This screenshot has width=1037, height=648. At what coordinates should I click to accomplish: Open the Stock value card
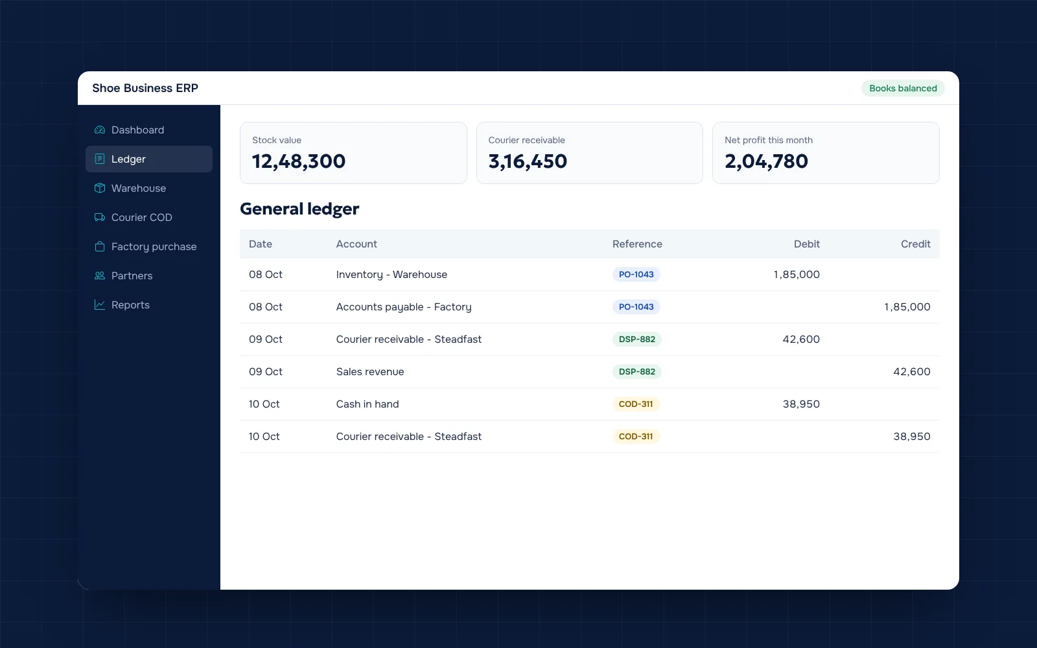tap(353, 153)
